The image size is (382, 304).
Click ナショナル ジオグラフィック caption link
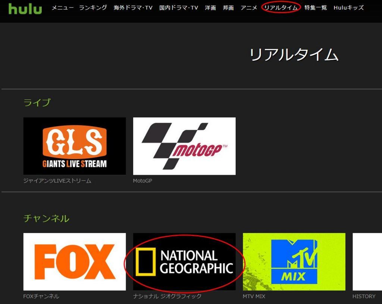click(167, 296)
